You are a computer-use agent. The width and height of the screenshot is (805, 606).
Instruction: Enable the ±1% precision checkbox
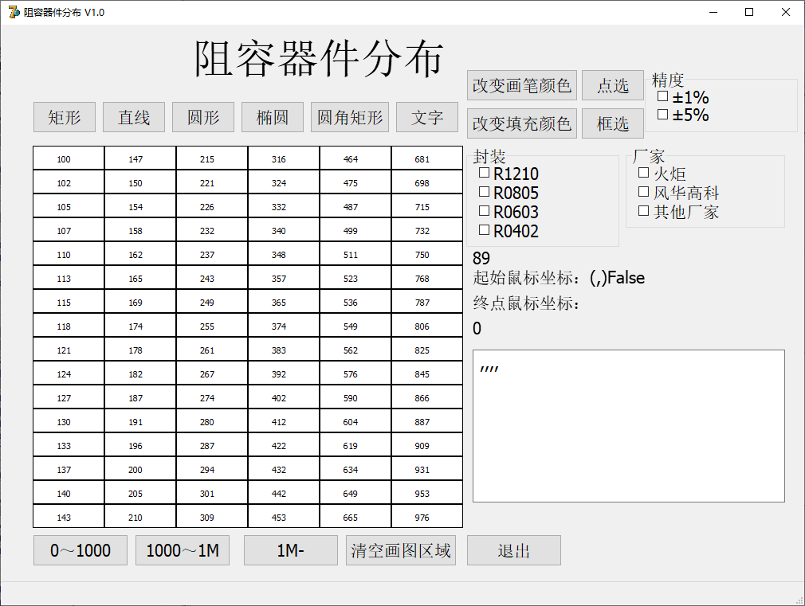coord(662,96)
